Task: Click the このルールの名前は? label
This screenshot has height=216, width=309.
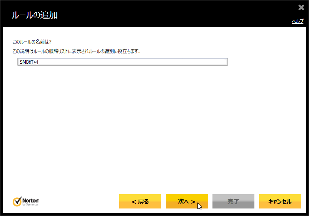Action: (32, 42)
